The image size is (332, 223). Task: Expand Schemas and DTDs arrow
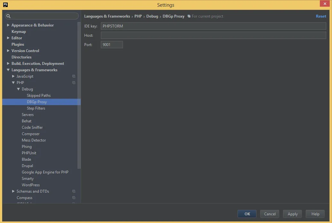pyautogui.click(x=13, y=191)
